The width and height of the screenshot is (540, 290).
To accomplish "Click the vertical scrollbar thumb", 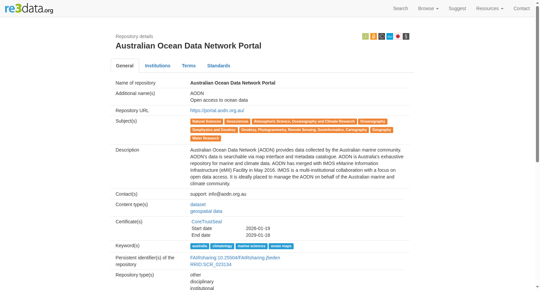I will (537, 84).
